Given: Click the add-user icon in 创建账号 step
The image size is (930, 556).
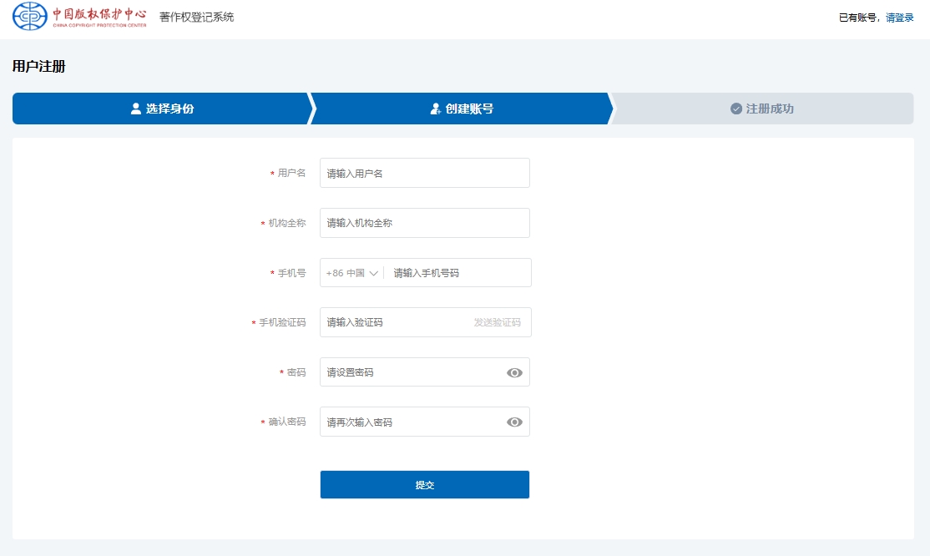Looking at the screenshot, I should coord(435,109).
